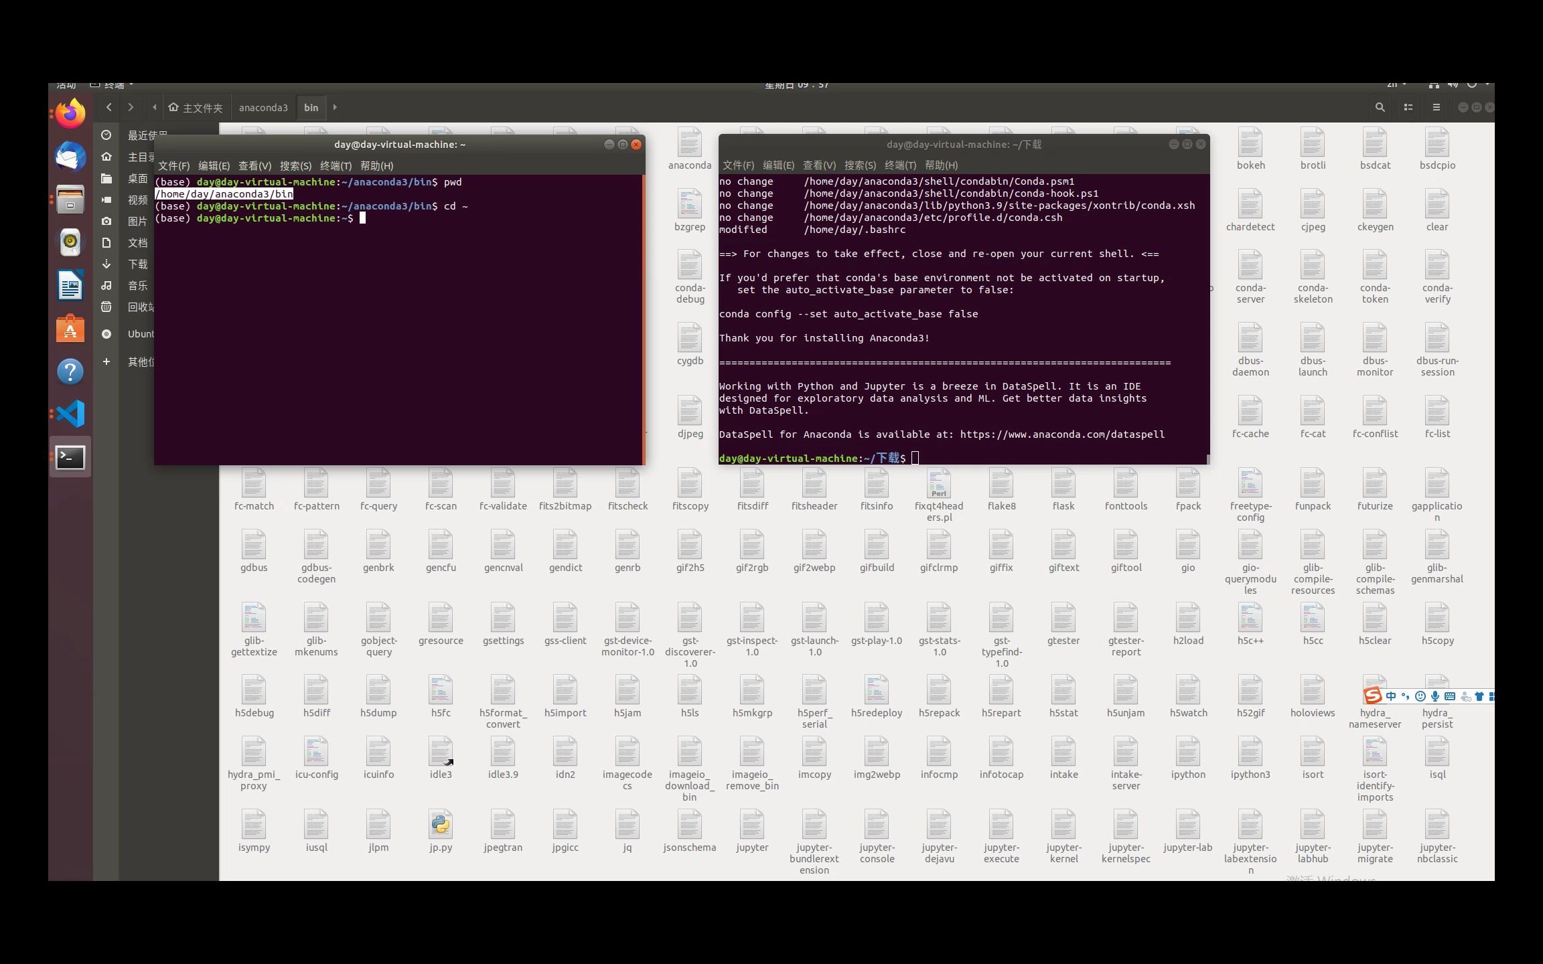Click 其他位置 plus icon in sidebar
This screenshot has height=964, width=1543.
pyautogui.click(x=106, y=361)
